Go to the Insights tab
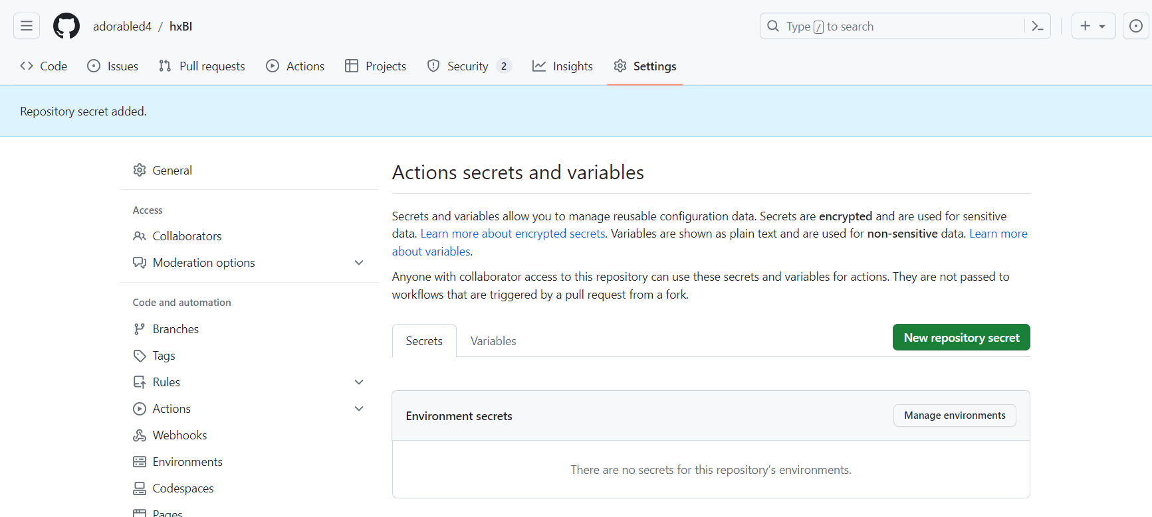Screen dimensions: 1152x517 562,66
